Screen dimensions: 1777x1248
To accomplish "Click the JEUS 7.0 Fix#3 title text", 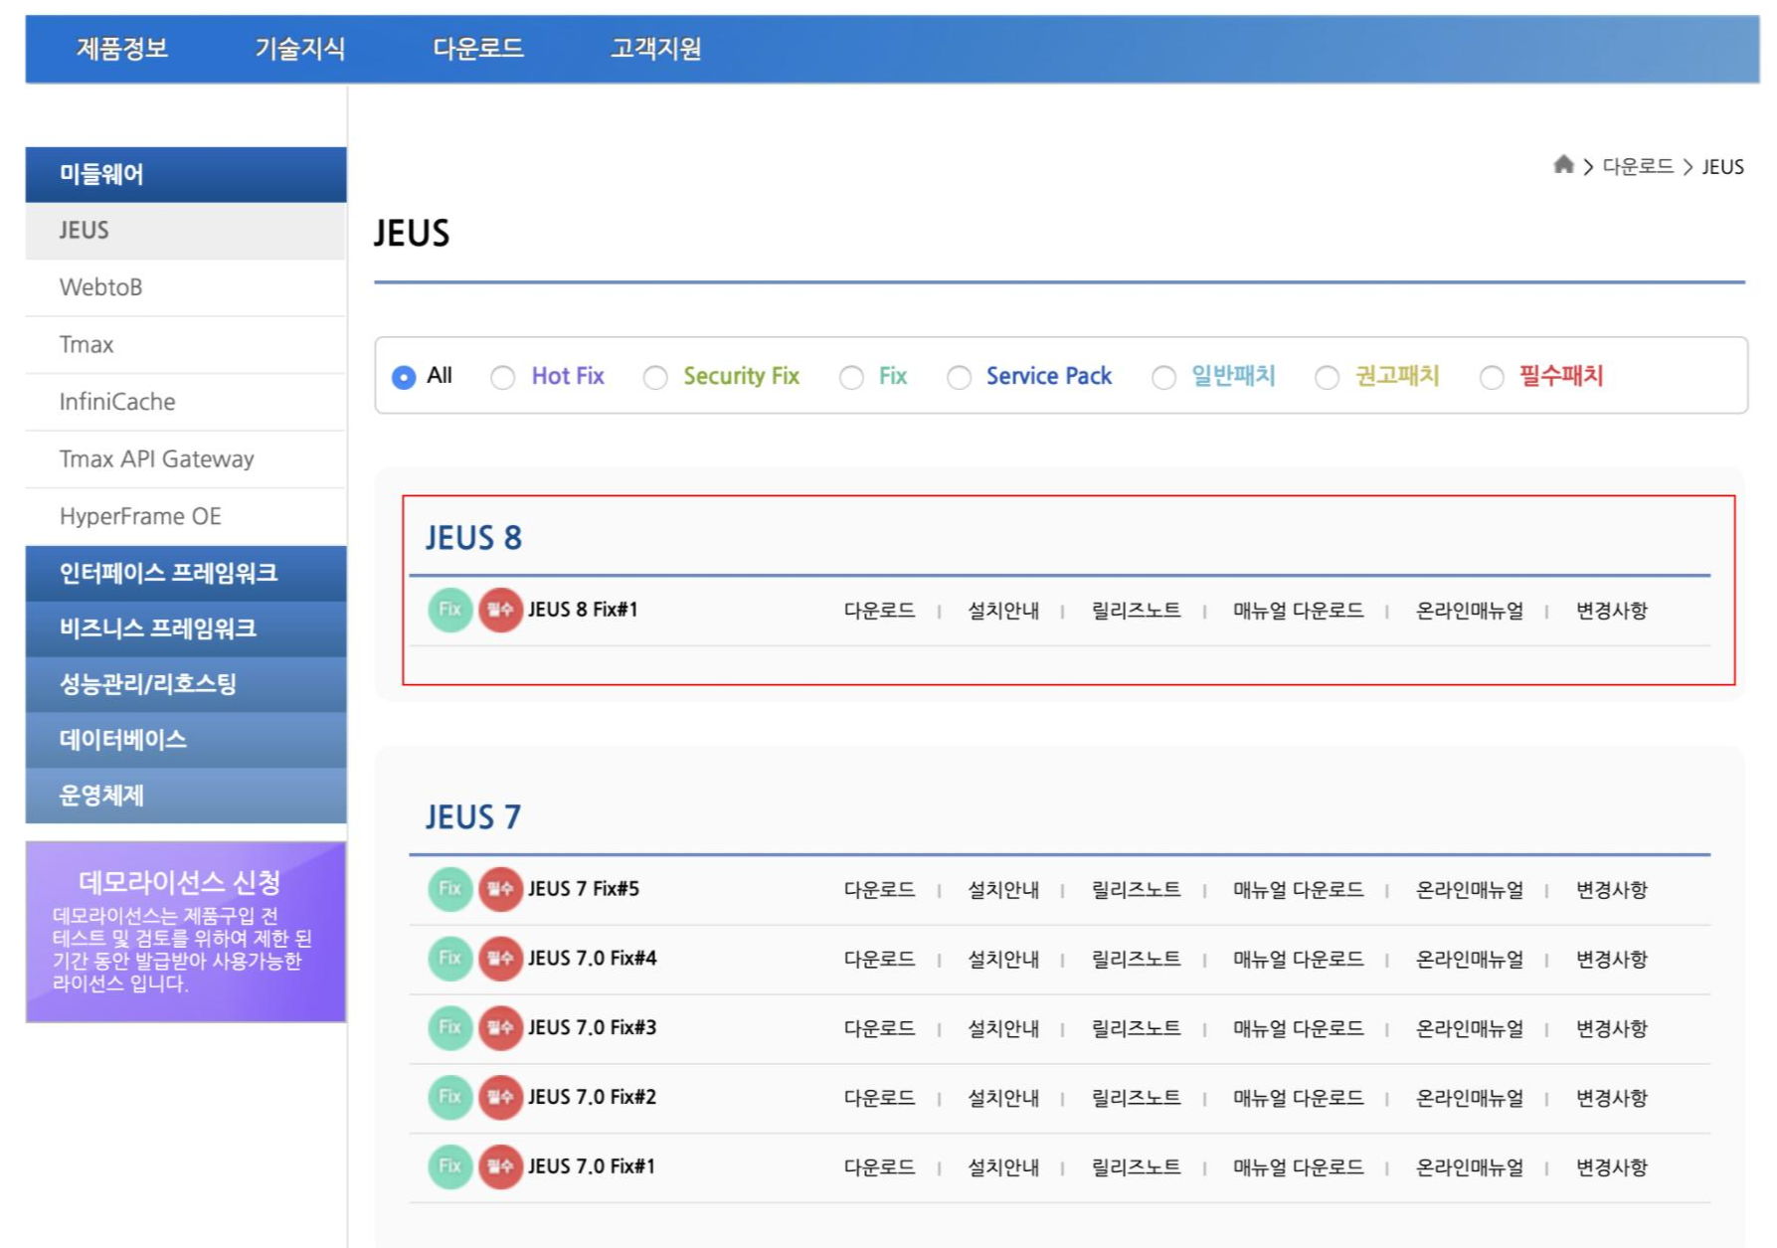I will pyautogui.click(x=592, y=1027).
